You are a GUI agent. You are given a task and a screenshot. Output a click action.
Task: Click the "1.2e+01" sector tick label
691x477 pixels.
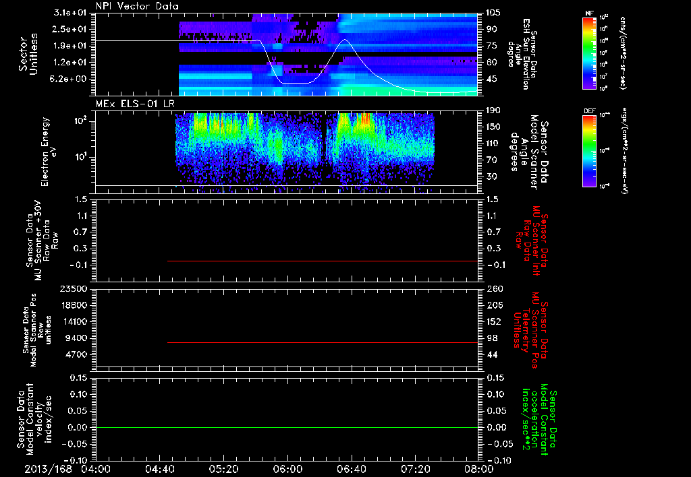70,63
